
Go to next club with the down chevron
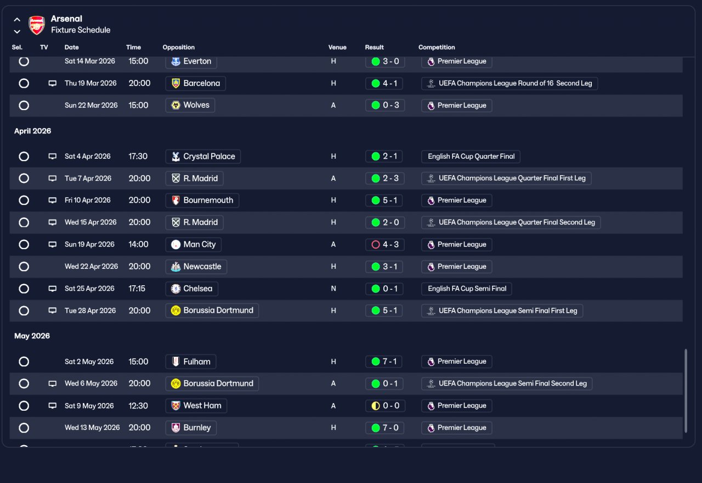(17, 32)
